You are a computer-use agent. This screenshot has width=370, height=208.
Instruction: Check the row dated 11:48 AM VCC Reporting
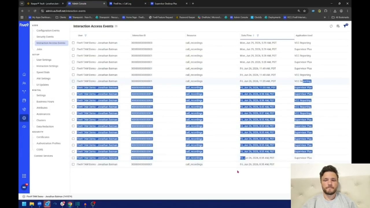(73, 75)
